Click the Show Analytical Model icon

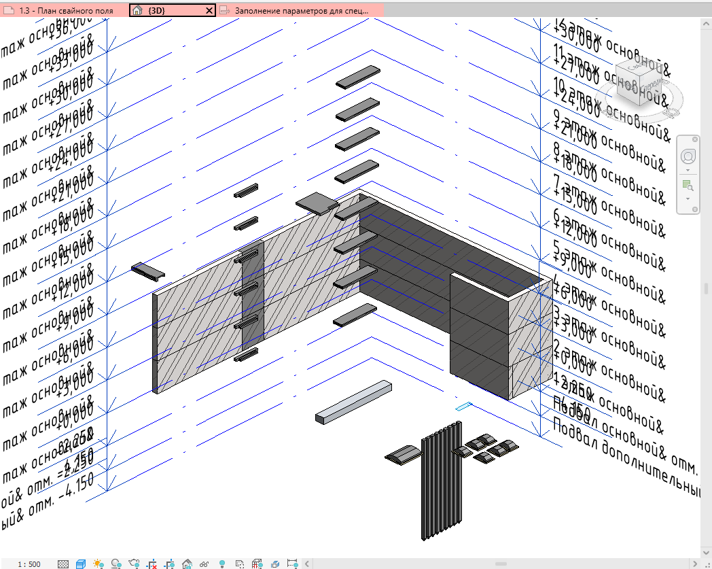(x=257, y=564)
